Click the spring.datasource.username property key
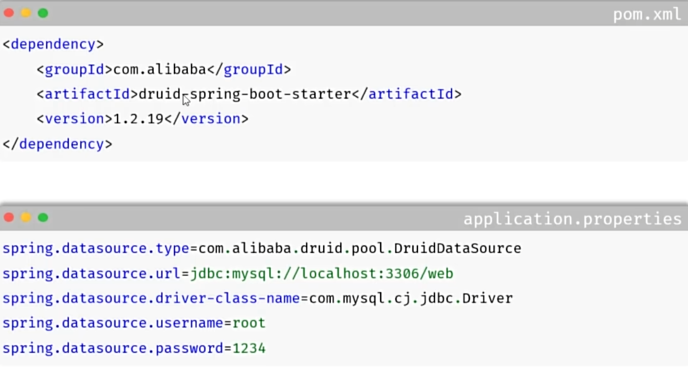This screenshot has height=367, width=688. pyautogui.click(x=113, y=323)
